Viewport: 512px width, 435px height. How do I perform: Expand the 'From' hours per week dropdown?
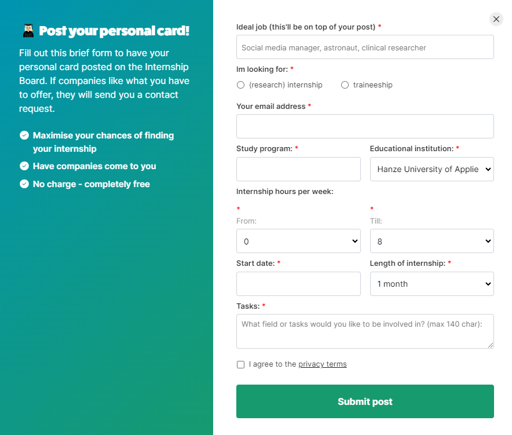pyautogui.click(x=298, y=241)
